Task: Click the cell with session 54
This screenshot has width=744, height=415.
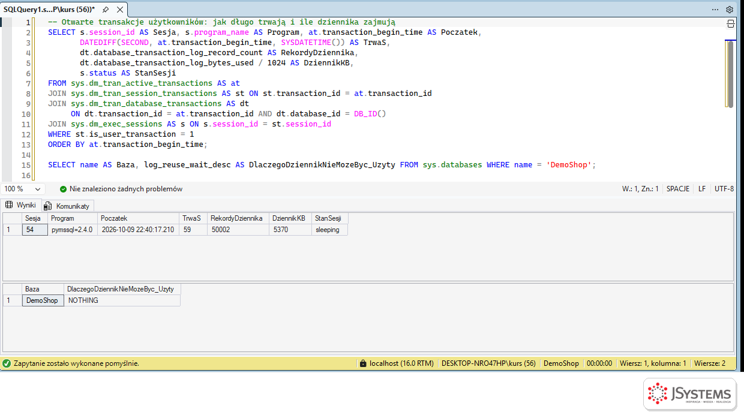Action: point(35,230)
